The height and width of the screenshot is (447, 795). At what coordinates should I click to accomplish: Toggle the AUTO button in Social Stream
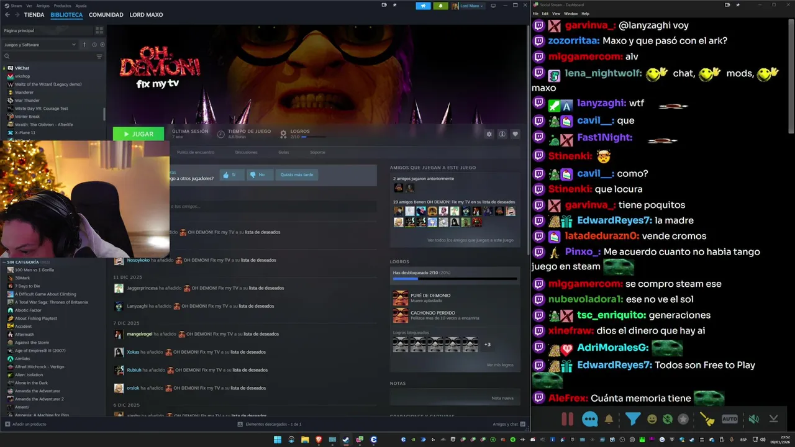point(730,419)
